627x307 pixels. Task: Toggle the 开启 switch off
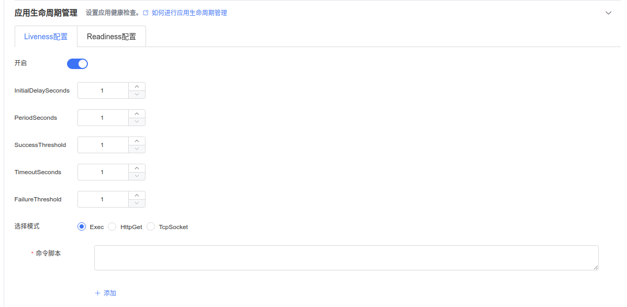click(x=77, y=64)
